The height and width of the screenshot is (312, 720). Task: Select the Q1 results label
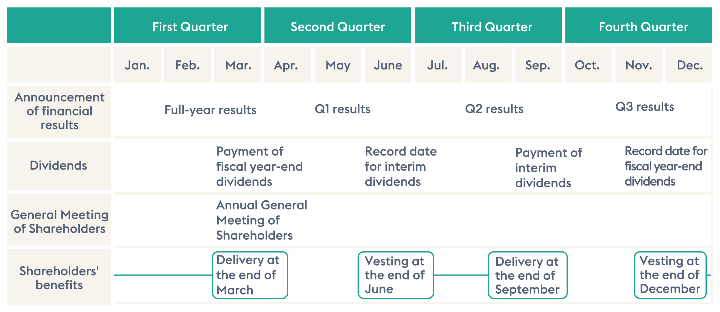(x=343, y=109)
